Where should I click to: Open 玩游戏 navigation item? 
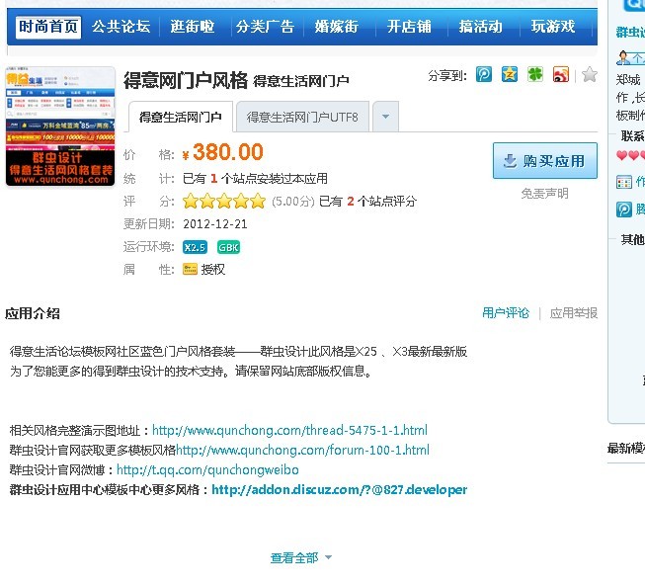click(x=553, y=27)
